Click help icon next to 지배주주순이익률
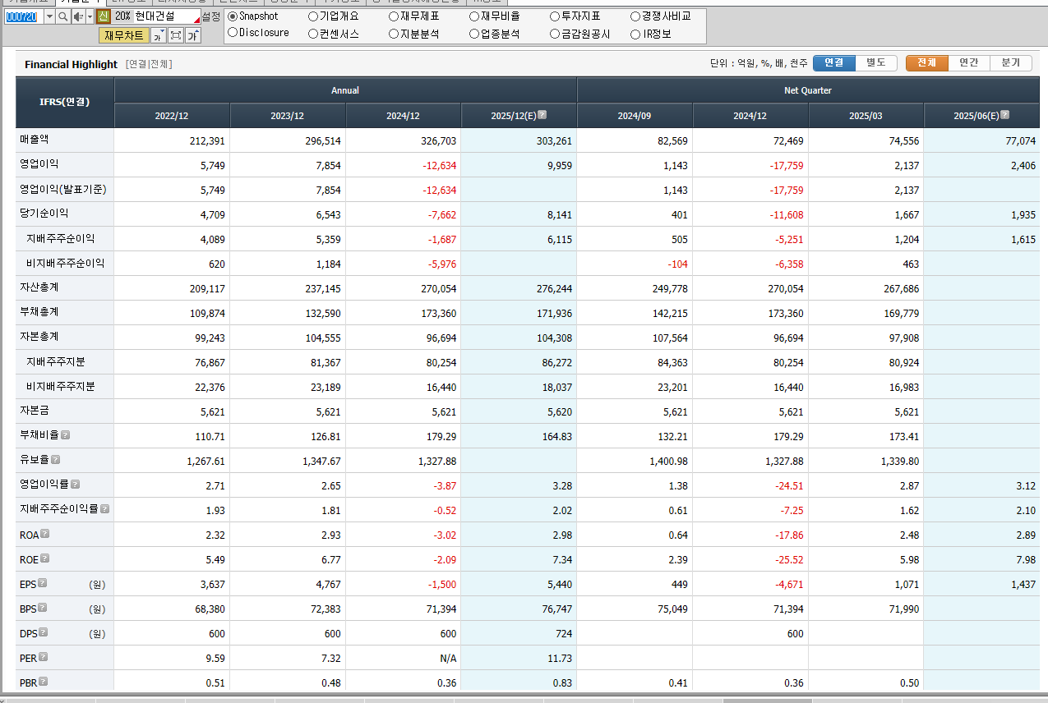Image resolution: width=1048 pixels, height=703 pixels. (x=104, y=509)
